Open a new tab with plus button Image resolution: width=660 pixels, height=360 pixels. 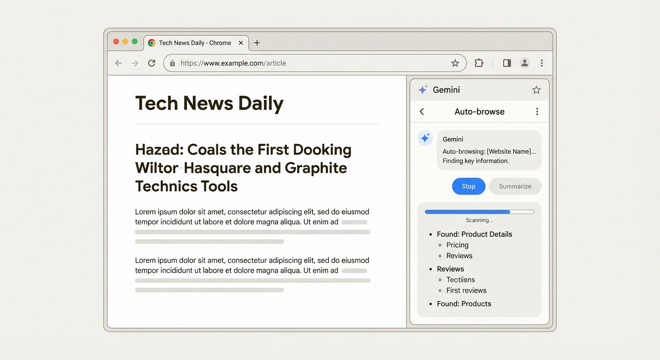pos(257,43)
